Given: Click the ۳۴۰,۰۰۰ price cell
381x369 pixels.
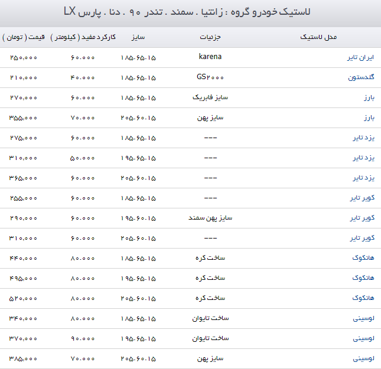Looking at the screenshot, I should click(x=23, y=319).
